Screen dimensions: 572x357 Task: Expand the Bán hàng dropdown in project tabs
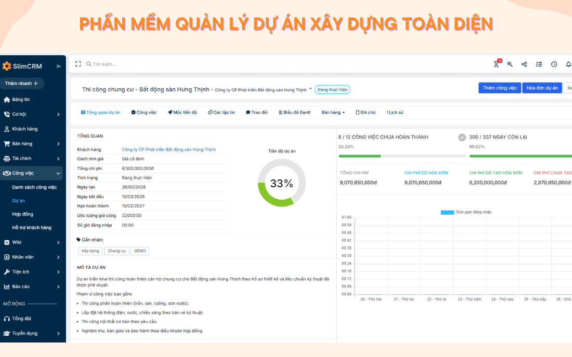coord(332,112)
